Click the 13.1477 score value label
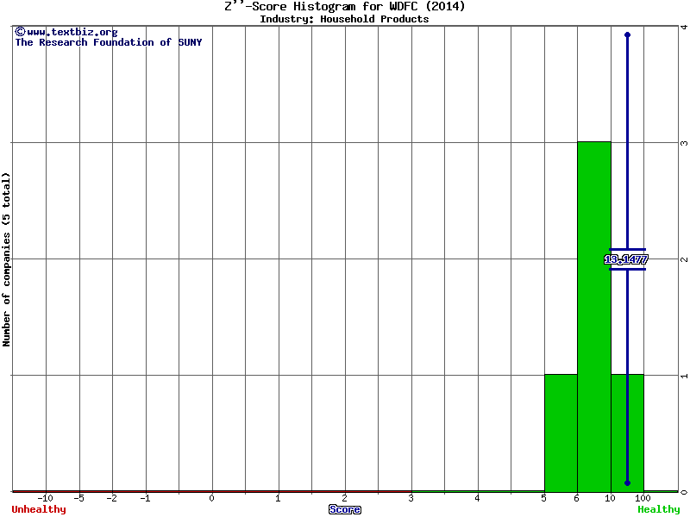 coord(626,259)
